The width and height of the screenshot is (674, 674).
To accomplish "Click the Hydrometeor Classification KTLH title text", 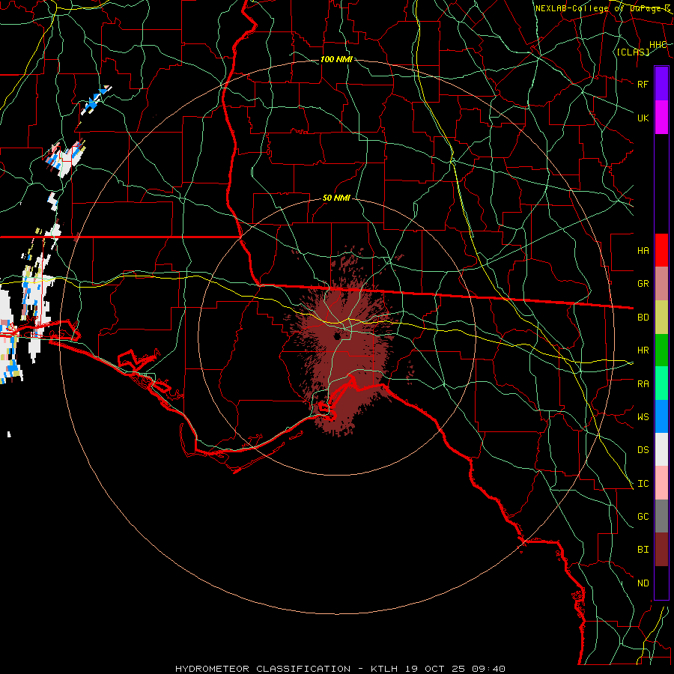I will (340, 669).
